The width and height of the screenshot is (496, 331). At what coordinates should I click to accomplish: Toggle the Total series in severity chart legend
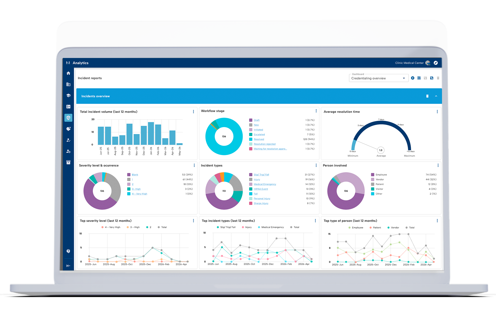click(162, 227)
